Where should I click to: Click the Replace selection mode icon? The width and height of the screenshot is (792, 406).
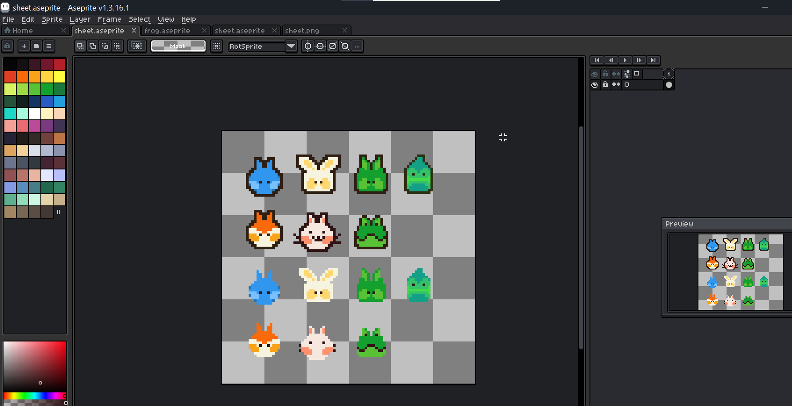click(x=80, y=46)
